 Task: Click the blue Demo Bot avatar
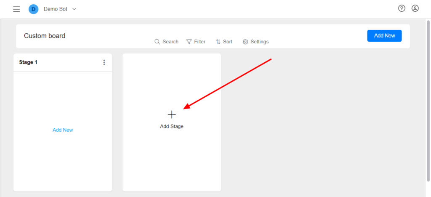[x=33, y=9]
